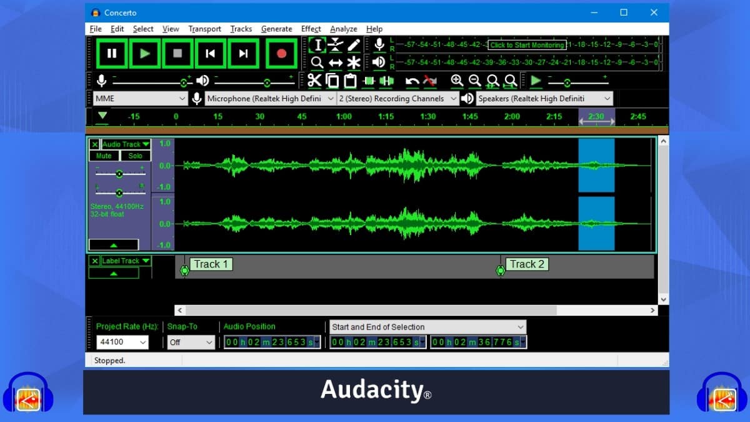Select the Draw tool
This screenshot has height=422, width=750.
(x=352, y=44)
